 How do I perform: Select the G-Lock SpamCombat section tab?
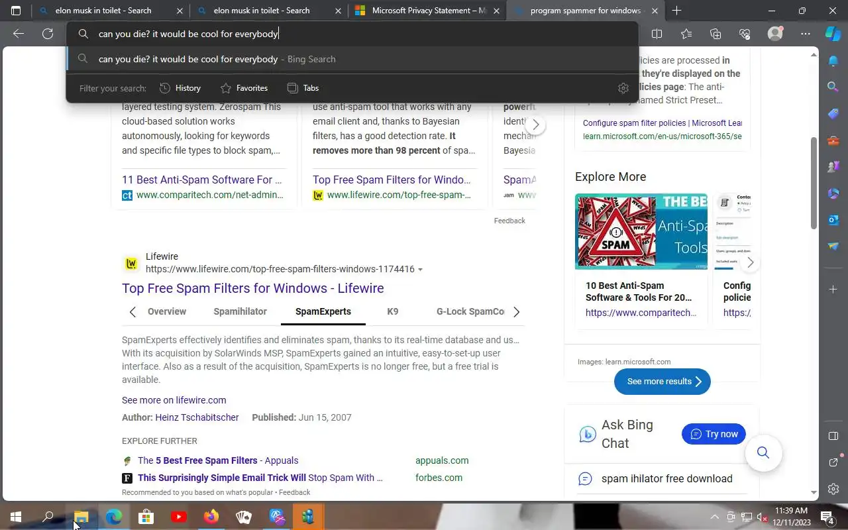[x=470, y=311]
